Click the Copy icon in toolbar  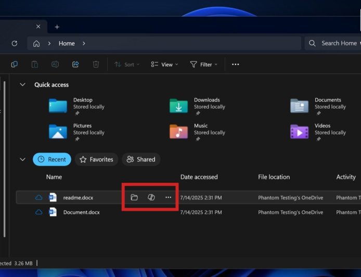tap(14, 64)
